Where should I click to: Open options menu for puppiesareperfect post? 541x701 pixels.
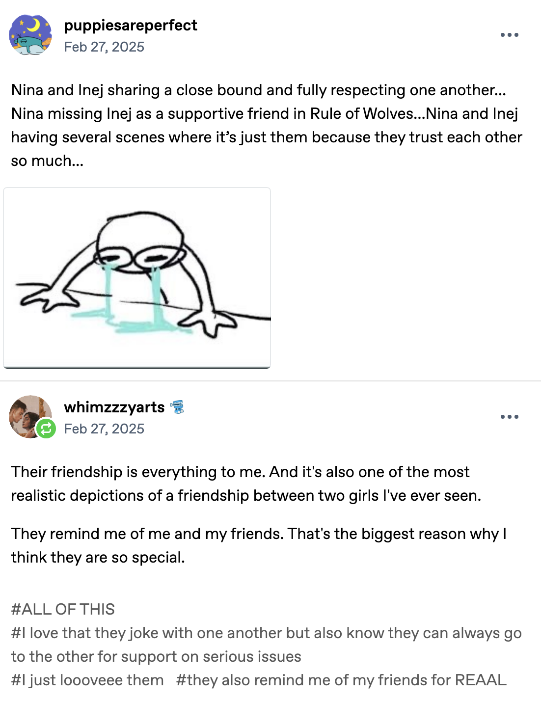point(509,35)
